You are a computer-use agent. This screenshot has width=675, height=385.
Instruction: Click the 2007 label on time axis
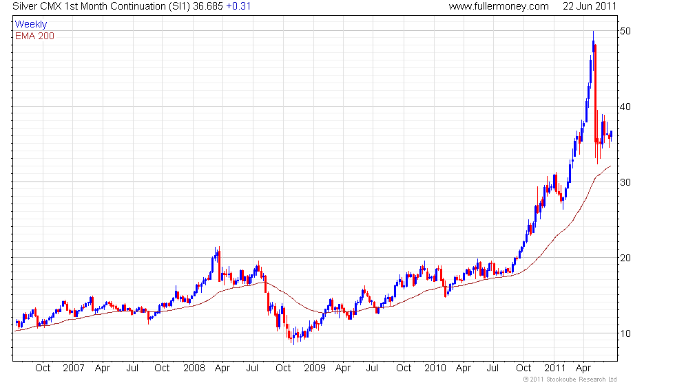pos(72,368)
